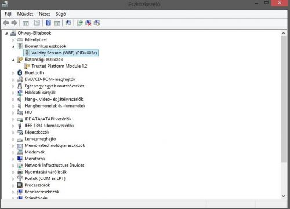Expand the Modemek category arrow
The image size is (290, 209).
[x=13, y=152]
